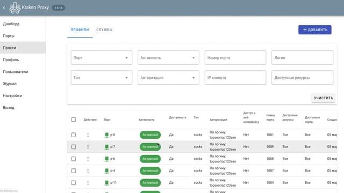Open actions menu for row p-7
344x193 pixels.
(x=88, y=147)
